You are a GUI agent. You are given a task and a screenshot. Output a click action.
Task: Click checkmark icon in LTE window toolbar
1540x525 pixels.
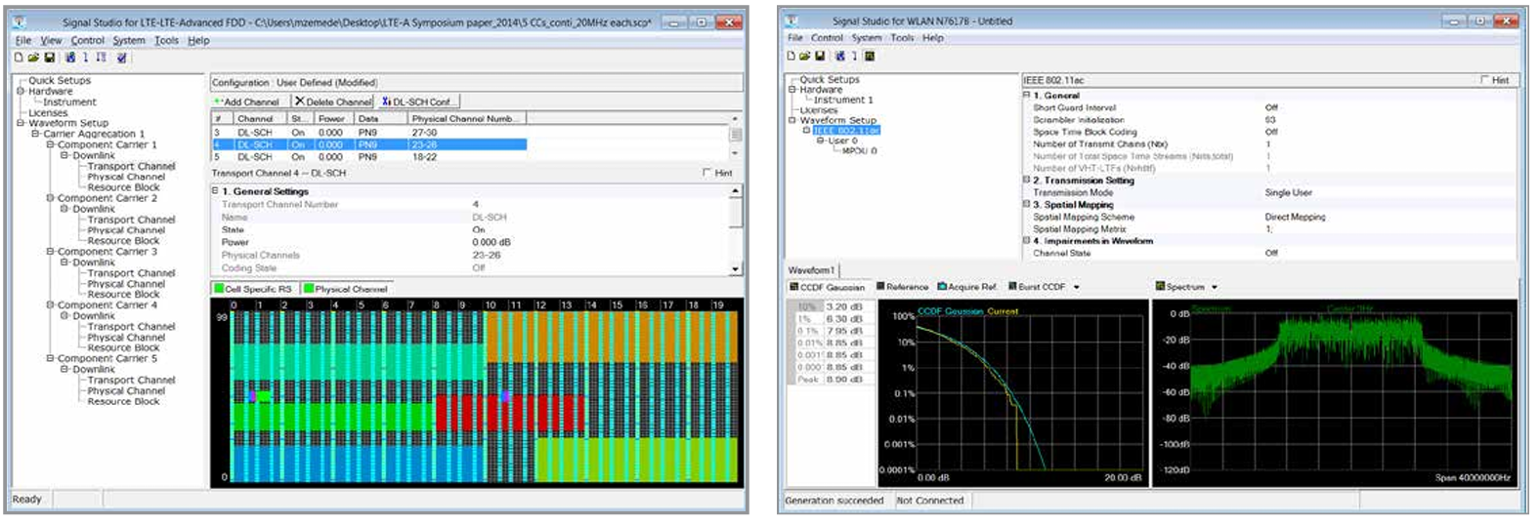(122, 59)
